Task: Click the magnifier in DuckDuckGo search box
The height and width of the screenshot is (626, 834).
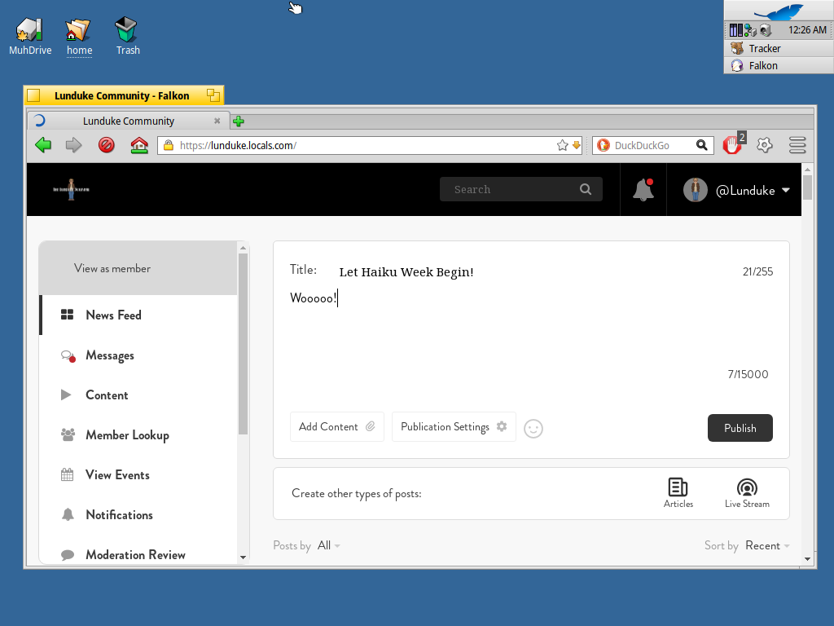Action: tap(701, 145)
